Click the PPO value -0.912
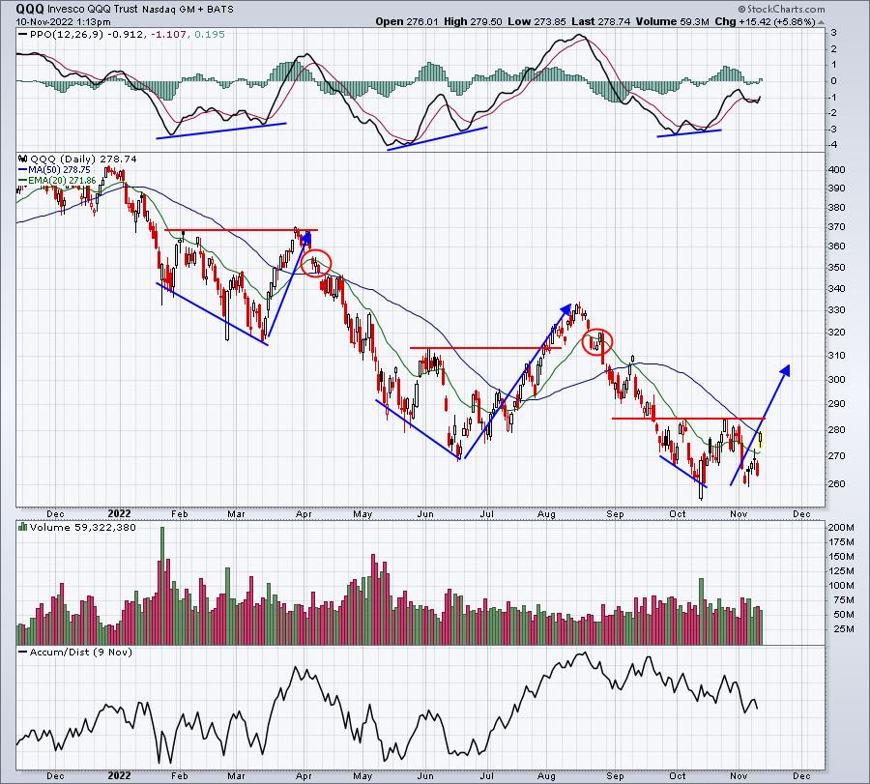Screen dimensions: 870x784 pos(127,35)
